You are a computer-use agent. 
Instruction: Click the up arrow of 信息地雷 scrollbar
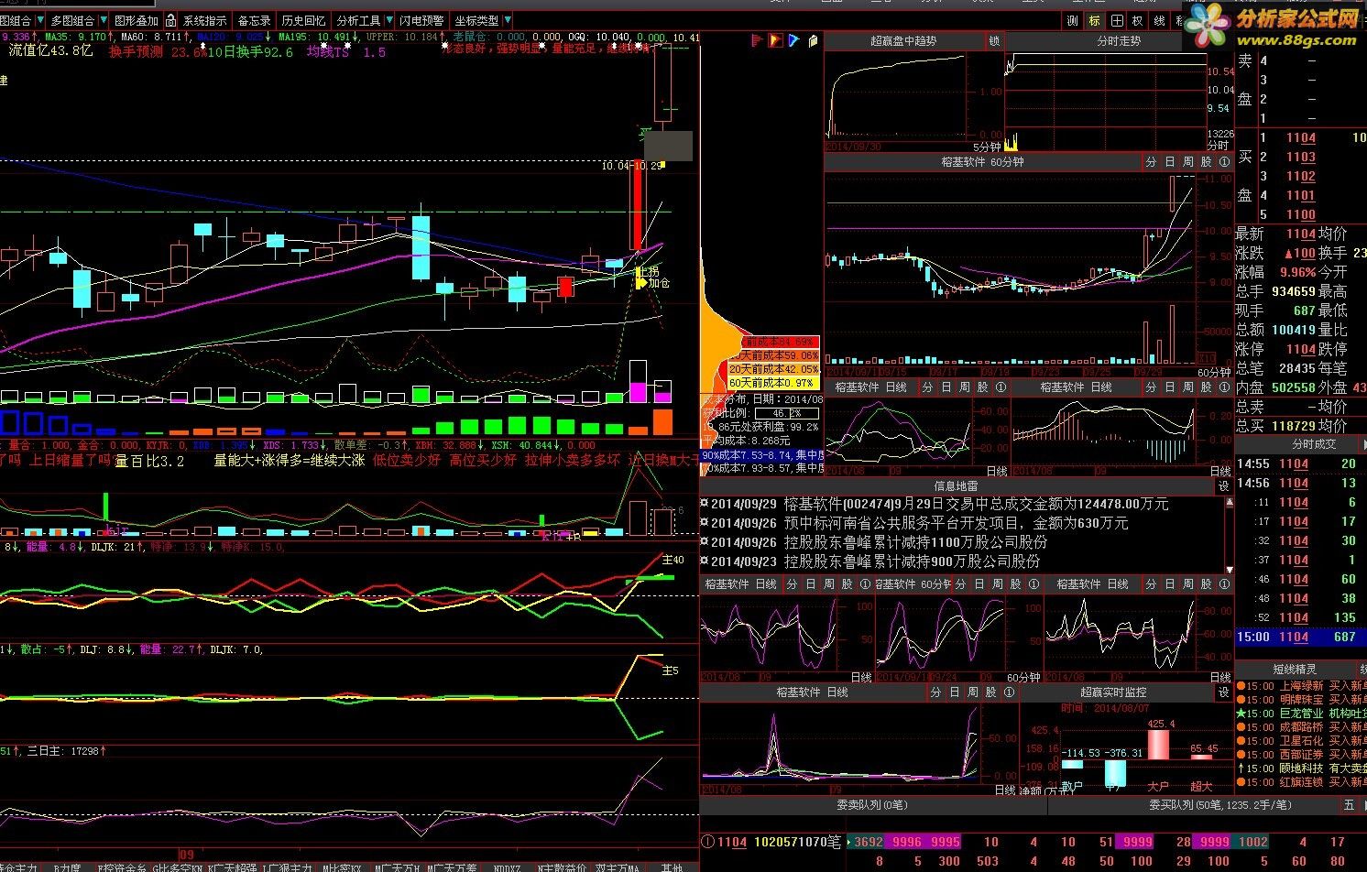click(1230, 503)
